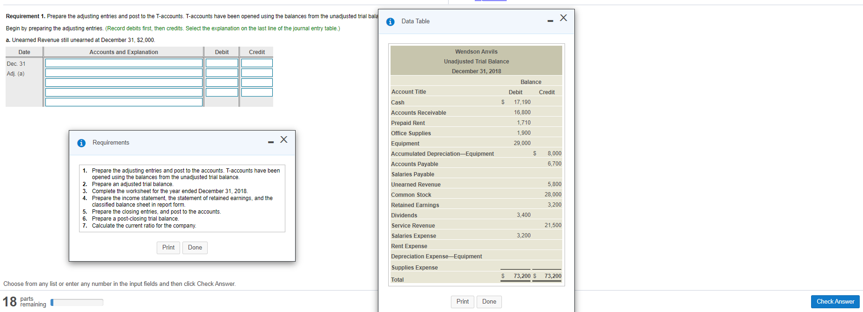Click Print in the Requirements dialog

(x=168, y=248)
